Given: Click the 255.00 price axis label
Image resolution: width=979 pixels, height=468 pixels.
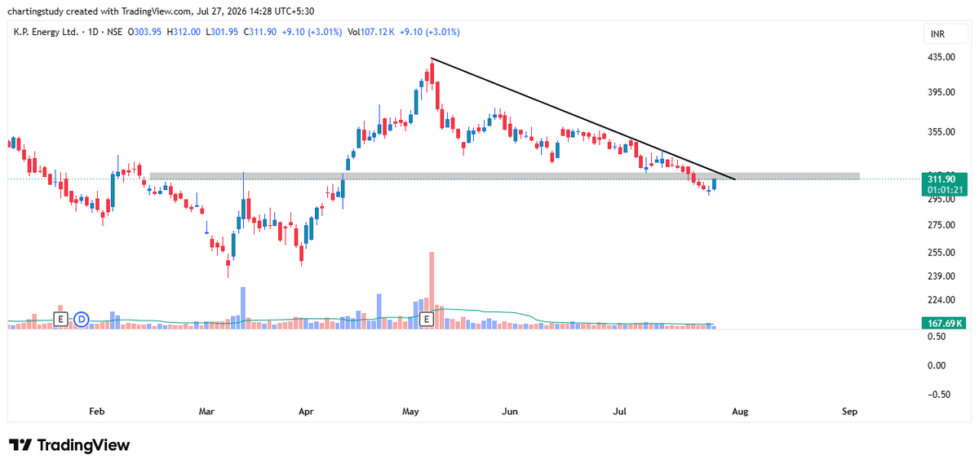Looking at the screenshot, I should point(941,253).
